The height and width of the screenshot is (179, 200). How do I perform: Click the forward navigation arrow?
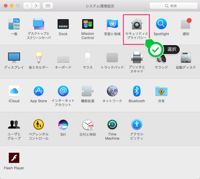pos(36,6)
